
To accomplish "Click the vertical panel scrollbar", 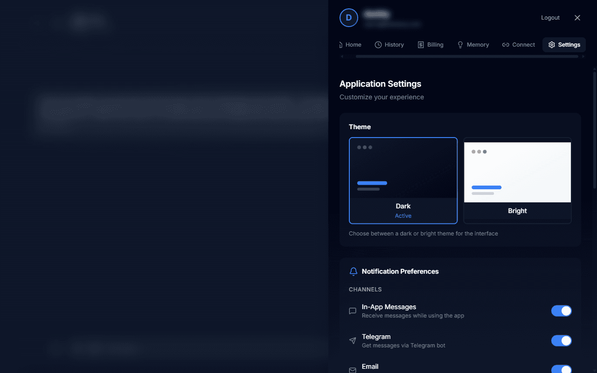I will click(594, 131).
